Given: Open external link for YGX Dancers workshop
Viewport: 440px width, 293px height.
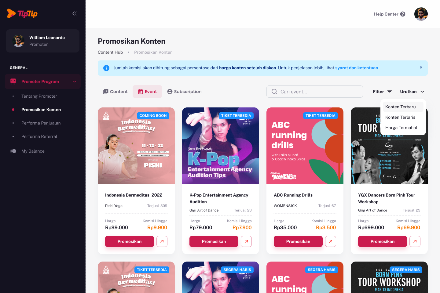Looking at the screenshot, I should click(415, 241).
